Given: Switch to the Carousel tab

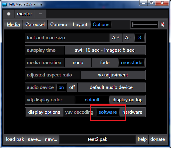Looking at the screenshot, I should click(x=35, y=25).
